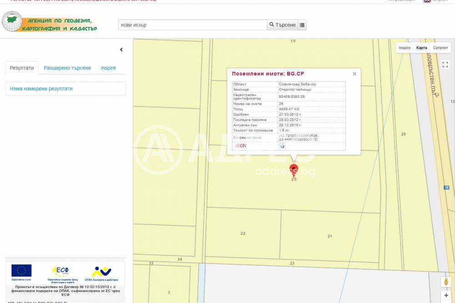Click the search magnifier button Търсене
Viewport: 455px width, 303px height.
[282, 25]
